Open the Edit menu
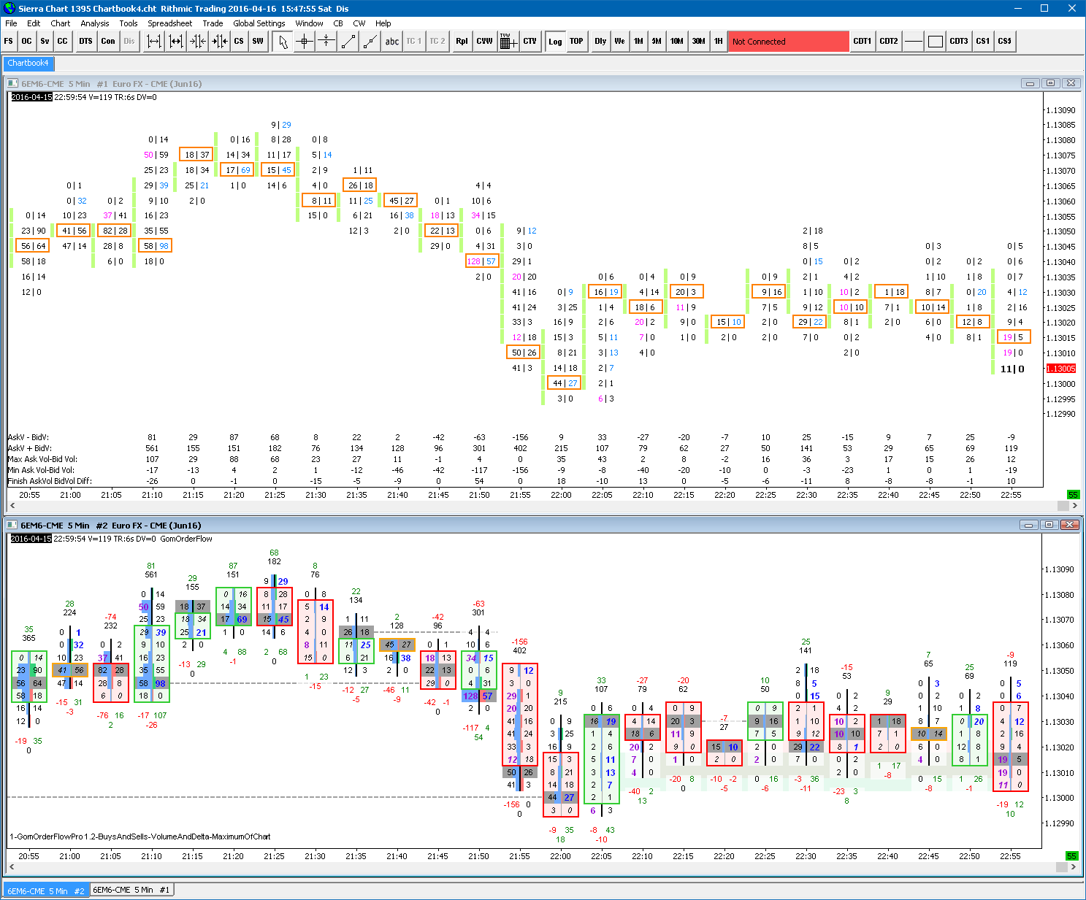Viewport: 1086px width, 900px height. (x=34, y=23)
